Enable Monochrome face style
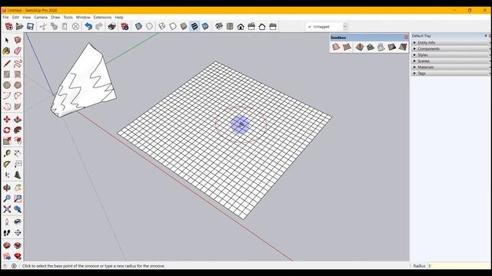The image size is (492, 276). click(205, 27)
